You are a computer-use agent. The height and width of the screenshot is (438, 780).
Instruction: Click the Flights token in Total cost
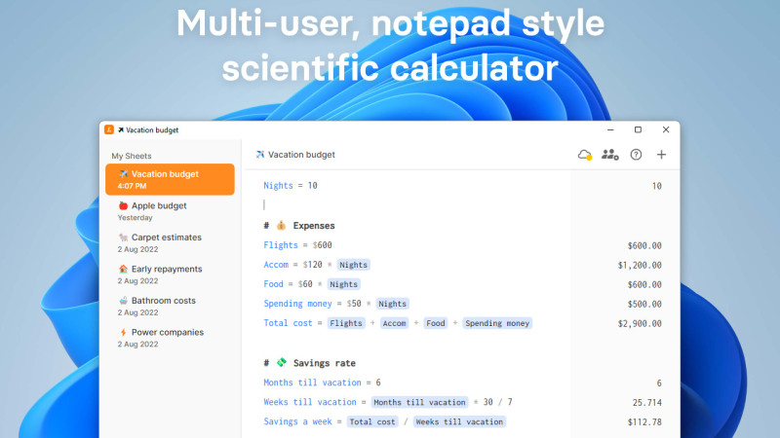click(x=346, y=323)
